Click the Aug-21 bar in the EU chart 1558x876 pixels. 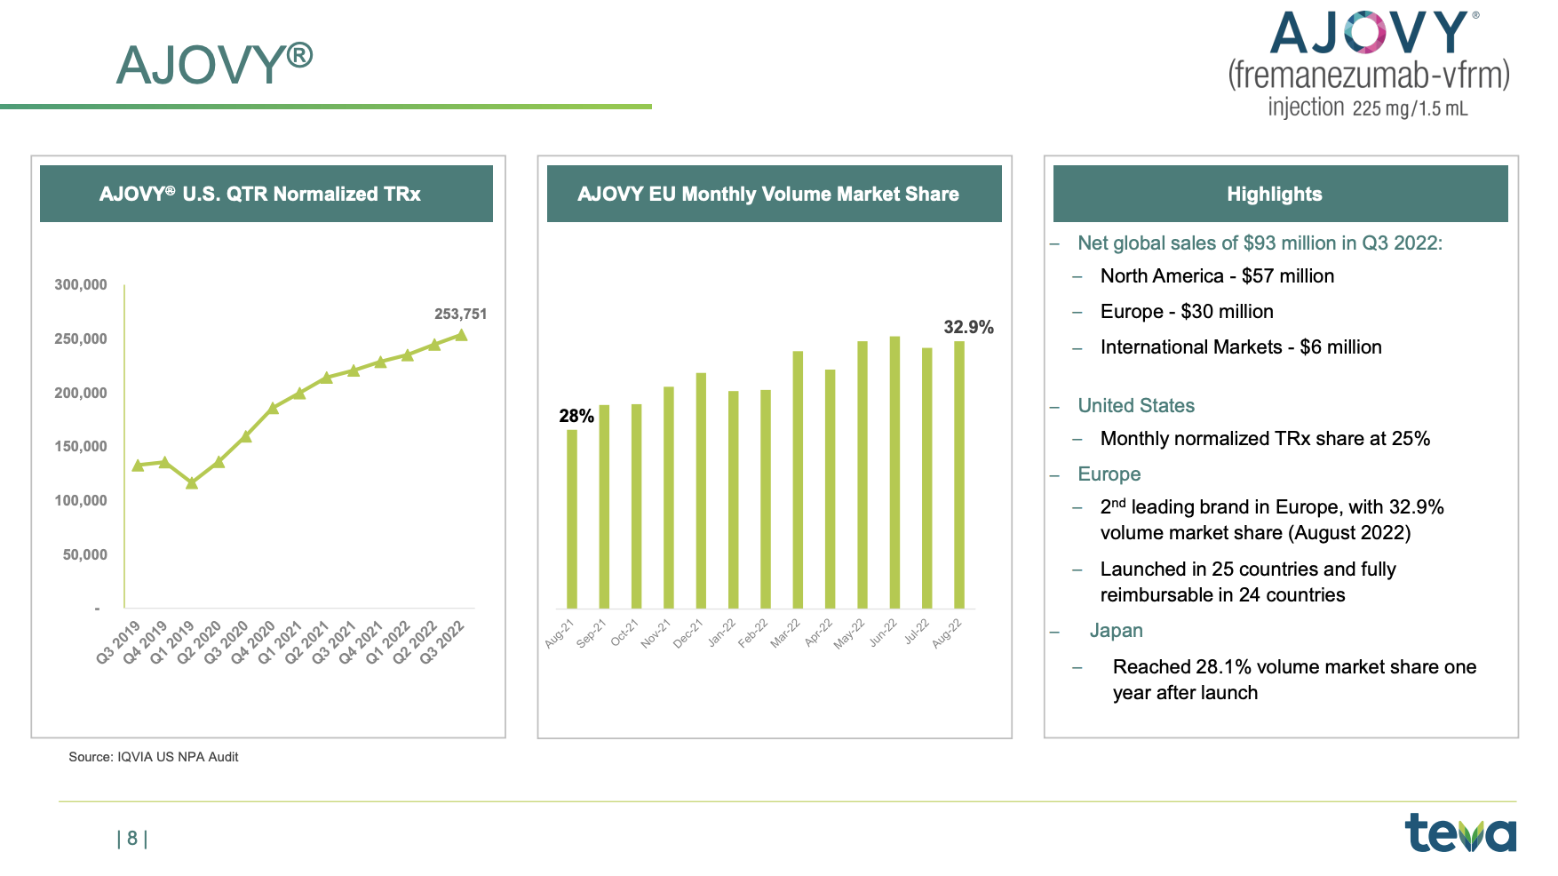coord(572,519)
